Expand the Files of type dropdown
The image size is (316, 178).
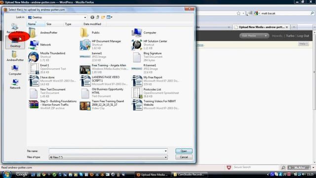point(166,157)
